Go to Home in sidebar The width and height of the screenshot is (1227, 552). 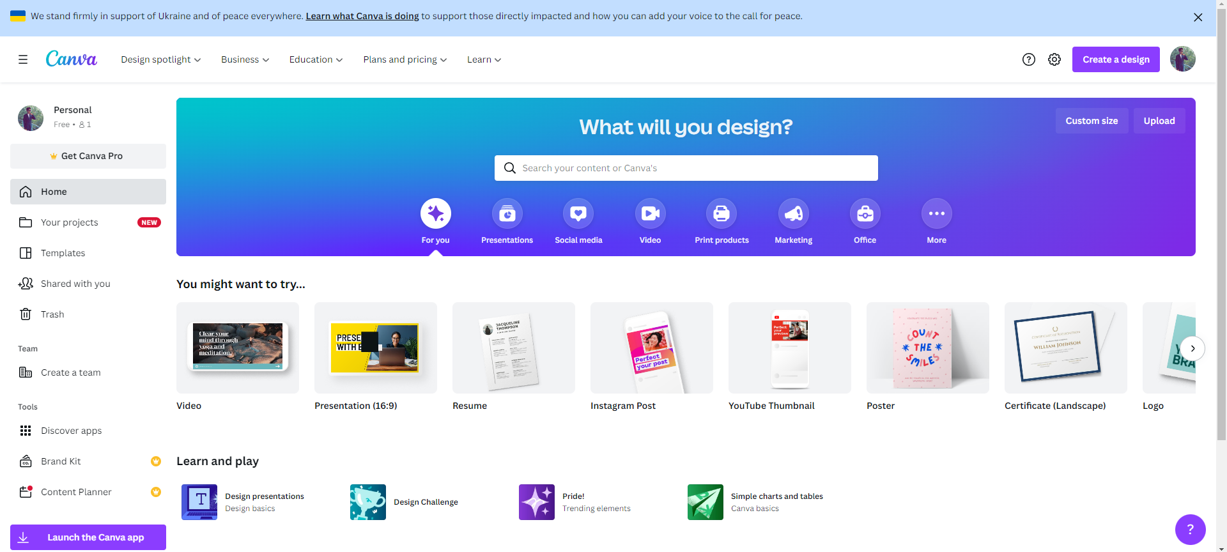[88, 192]
